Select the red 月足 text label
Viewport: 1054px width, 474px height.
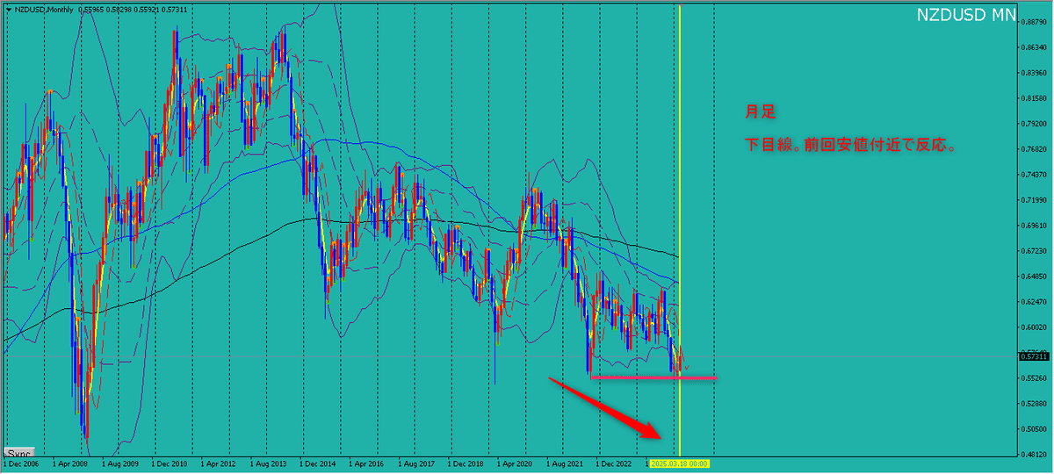coord(760,112)
